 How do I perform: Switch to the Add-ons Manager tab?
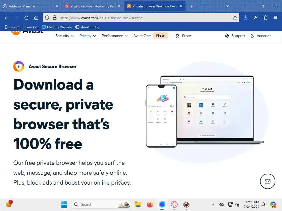pyautogui.click(x=31, y=6)
